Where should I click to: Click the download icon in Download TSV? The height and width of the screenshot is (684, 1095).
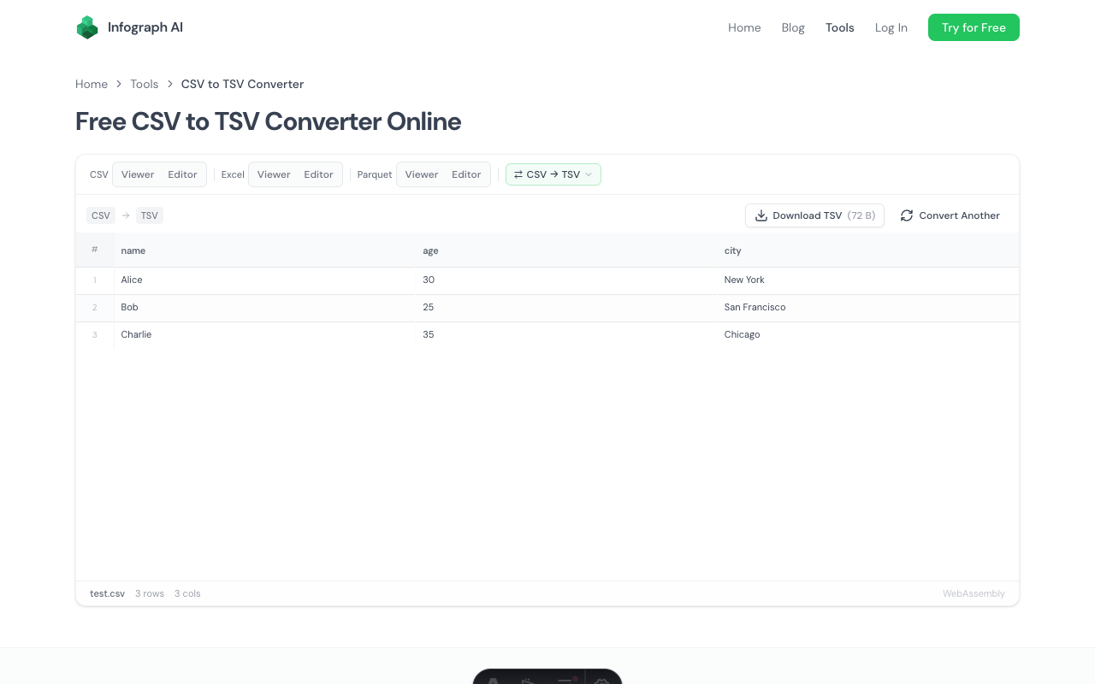click(761, 215)
